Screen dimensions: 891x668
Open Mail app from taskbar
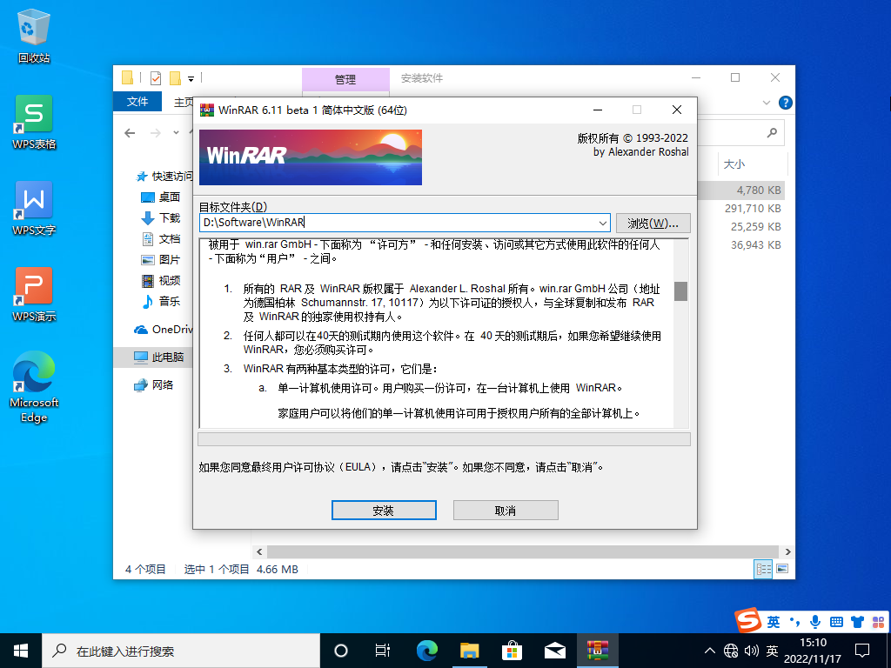(554, 651)
